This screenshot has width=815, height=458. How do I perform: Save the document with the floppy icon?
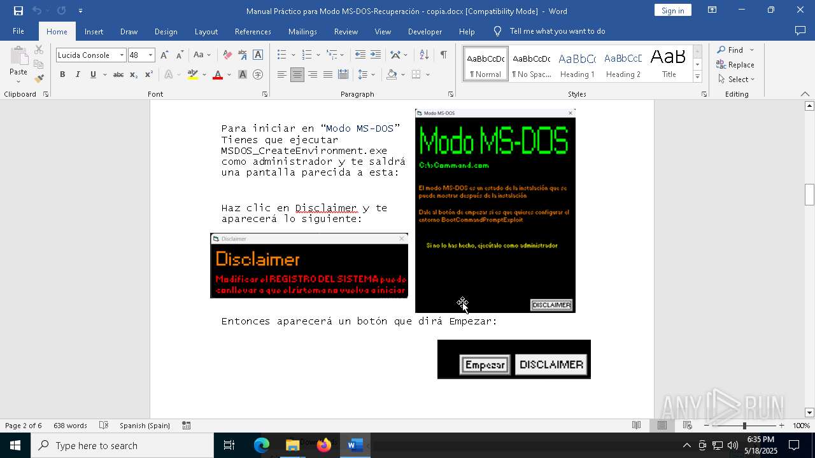coord(18,11)
